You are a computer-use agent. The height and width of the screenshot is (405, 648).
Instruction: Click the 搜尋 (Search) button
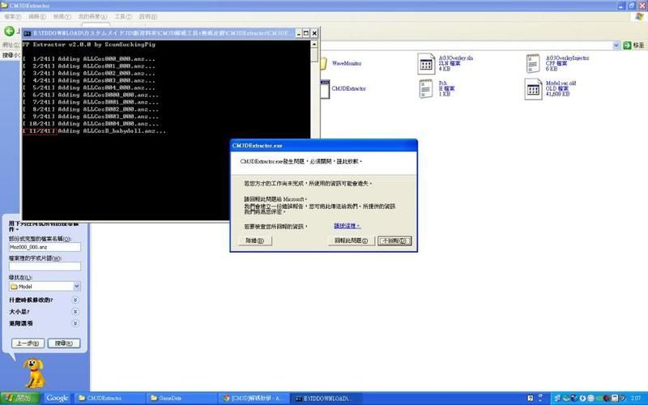[64, 343]
